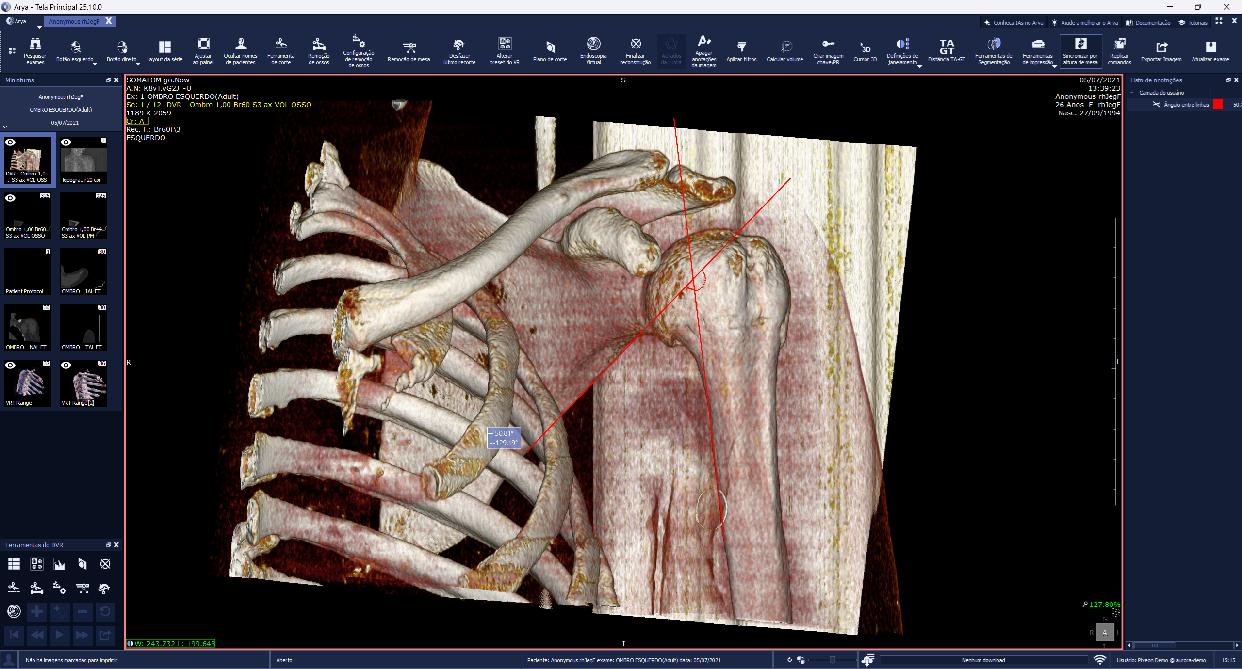Select the Ferramenta de corte tool
Screen dimensions: 1242x669
click(281, 50)
